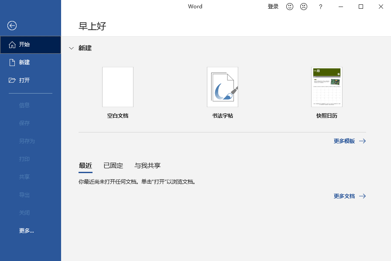391x261 pixels.
Task: Click the 书法字帖 label
Action: click(x=223, y=116)
